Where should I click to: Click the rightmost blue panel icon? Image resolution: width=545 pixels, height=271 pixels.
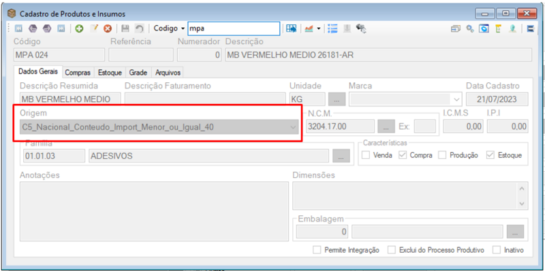531,29
